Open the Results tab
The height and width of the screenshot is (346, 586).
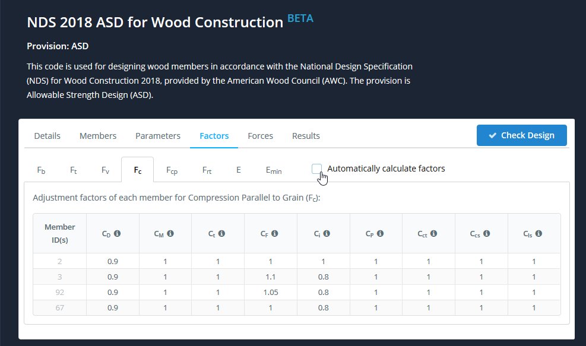[306, 136]
